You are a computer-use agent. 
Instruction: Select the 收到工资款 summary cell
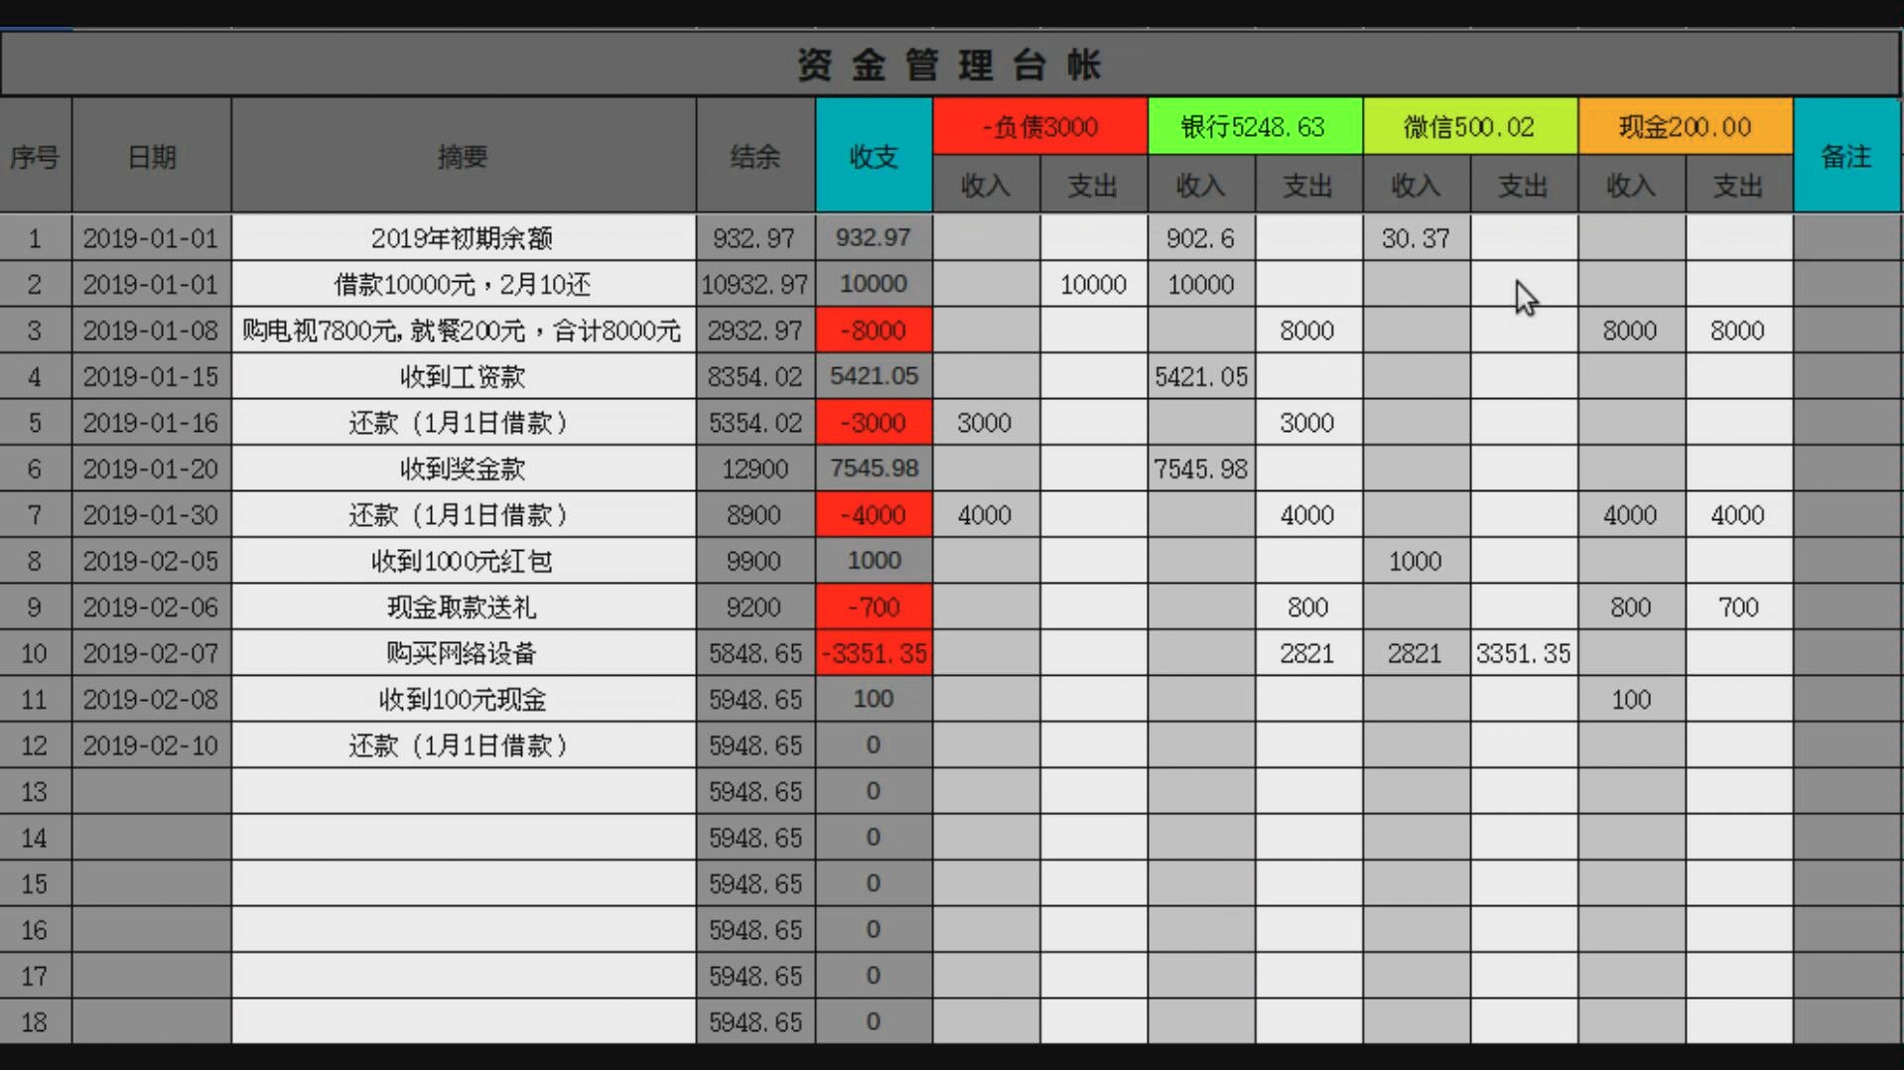click(464, 377)
